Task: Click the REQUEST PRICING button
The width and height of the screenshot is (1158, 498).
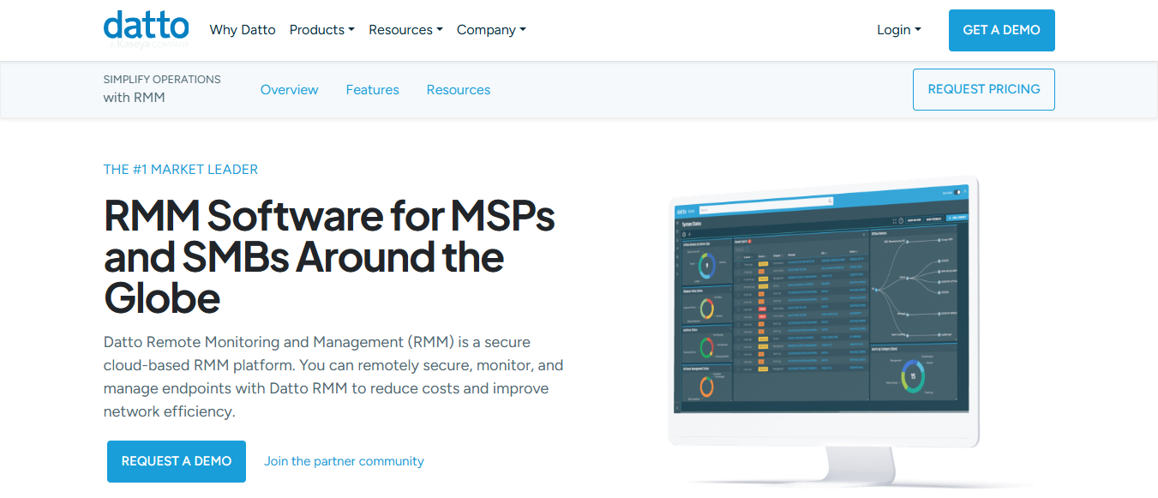Action: click(983, 89)
